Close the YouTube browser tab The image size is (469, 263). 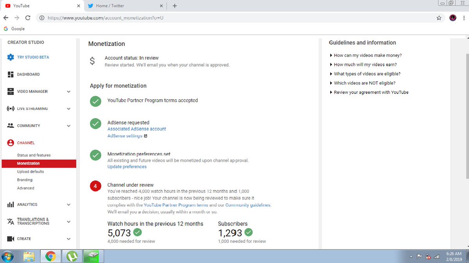click(79, 6)
